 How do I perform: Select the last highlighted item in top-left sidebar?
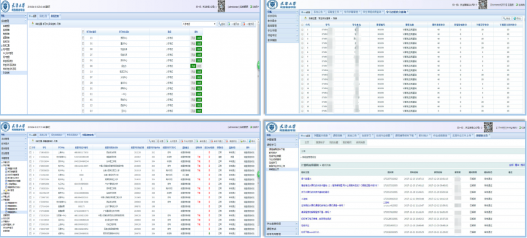coord(7,72)
